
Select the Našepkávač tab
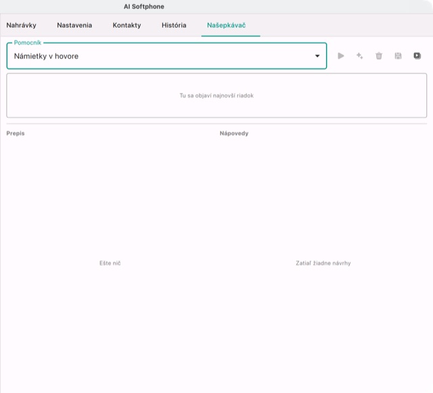coord(227,25)
